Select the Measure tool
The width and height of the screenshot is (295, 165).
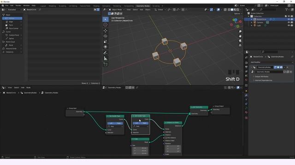[106, 59]
